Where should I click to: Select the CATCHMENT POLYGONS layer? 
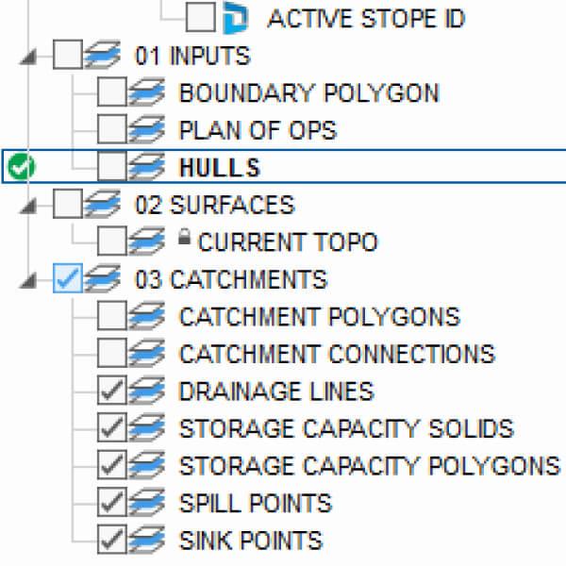[320, 317]
